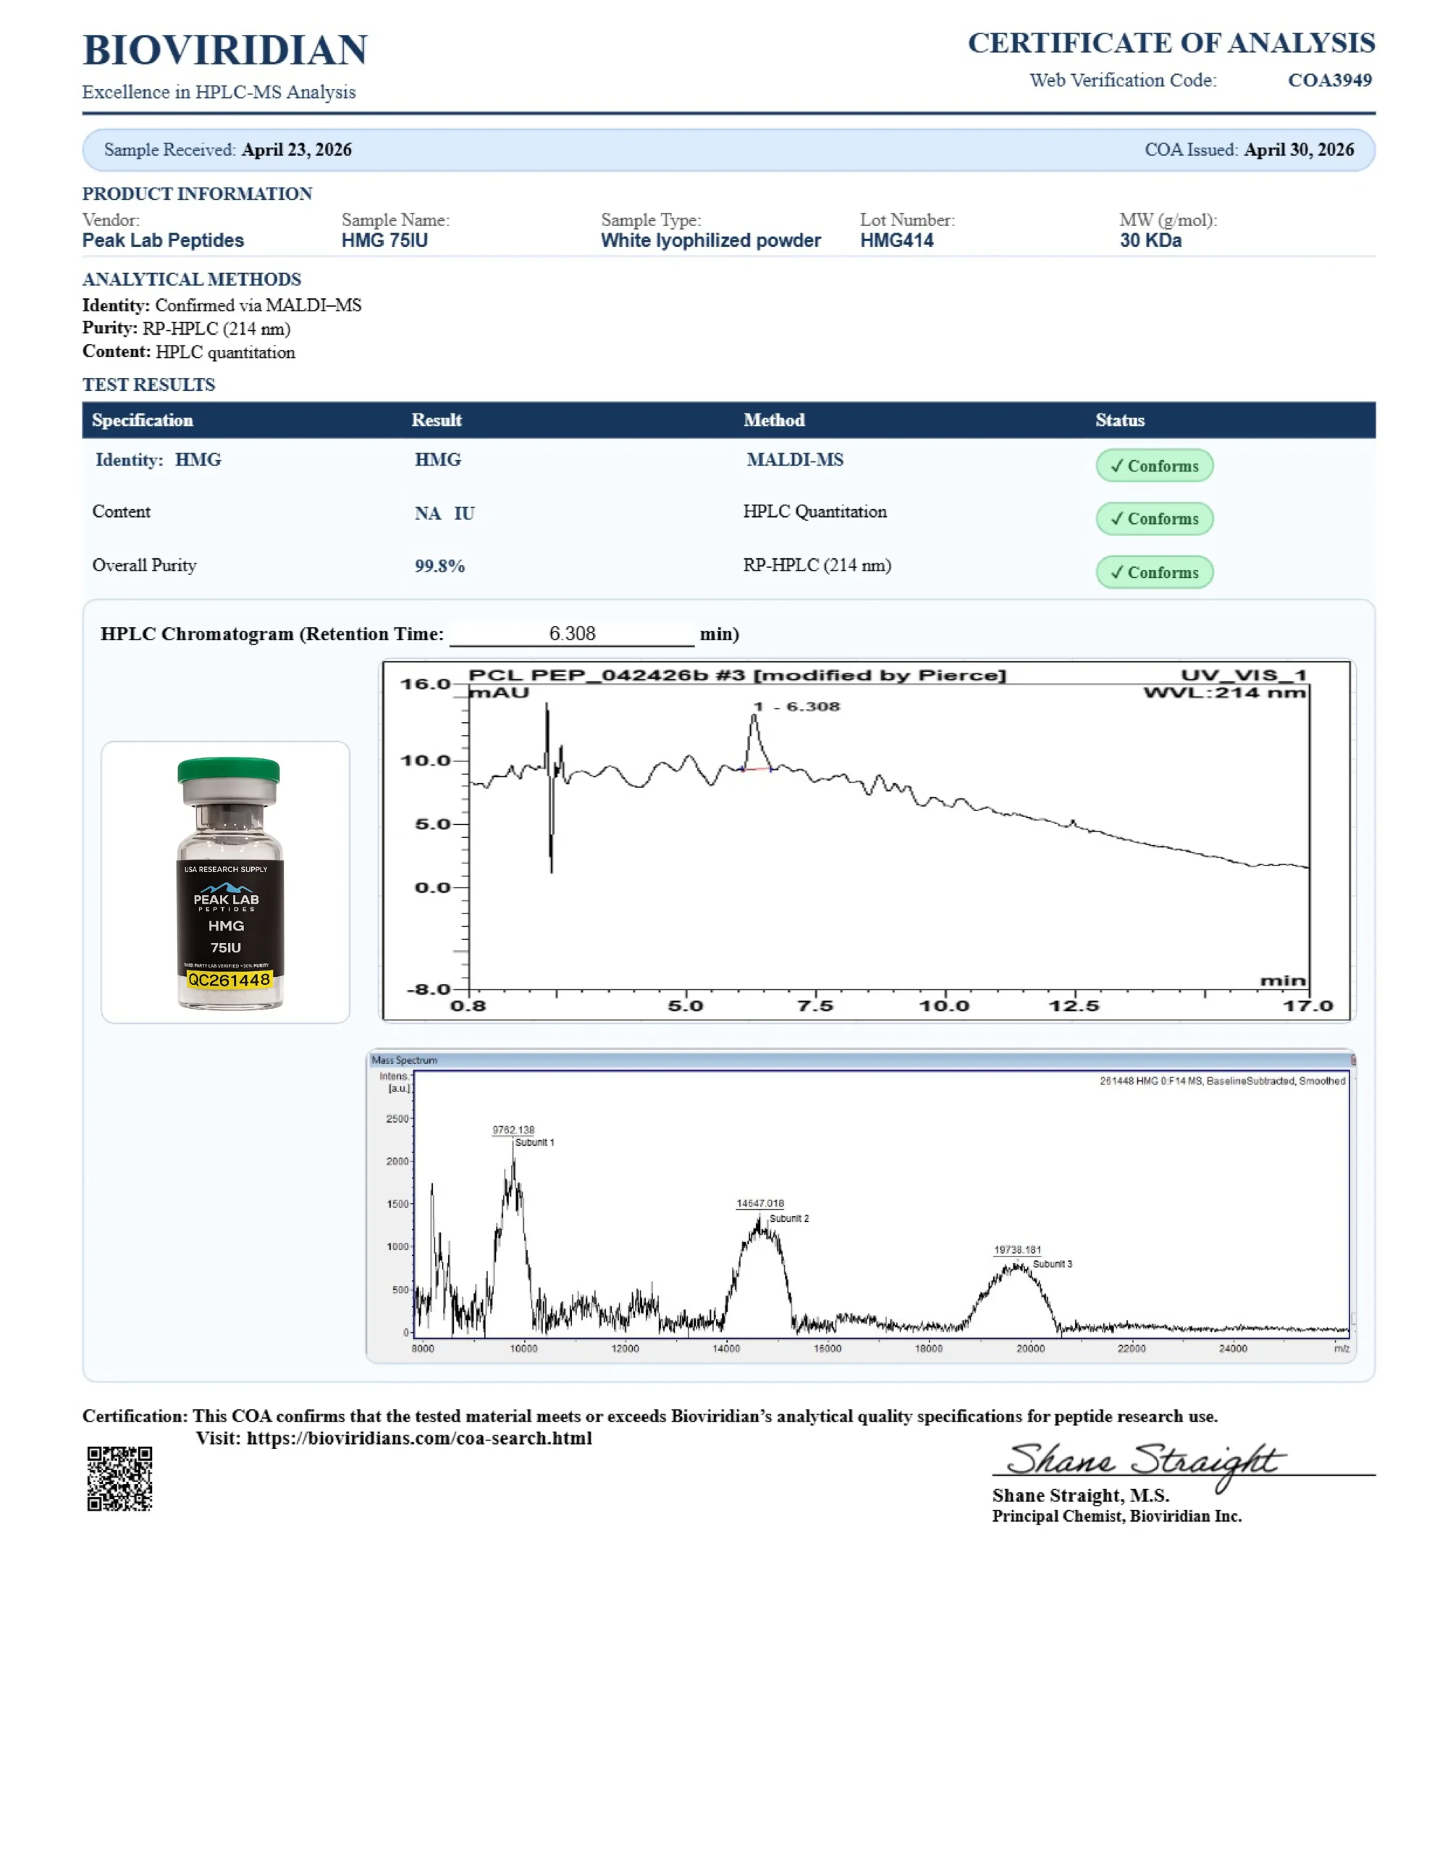Select the COA Issued date 'April 30, 2026'

click(x=1300, y=149)
